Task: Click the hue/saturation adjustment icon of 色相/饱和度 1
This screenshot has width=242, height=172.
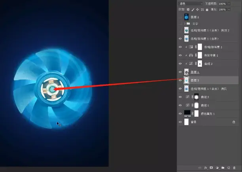Action: point(191,47)
